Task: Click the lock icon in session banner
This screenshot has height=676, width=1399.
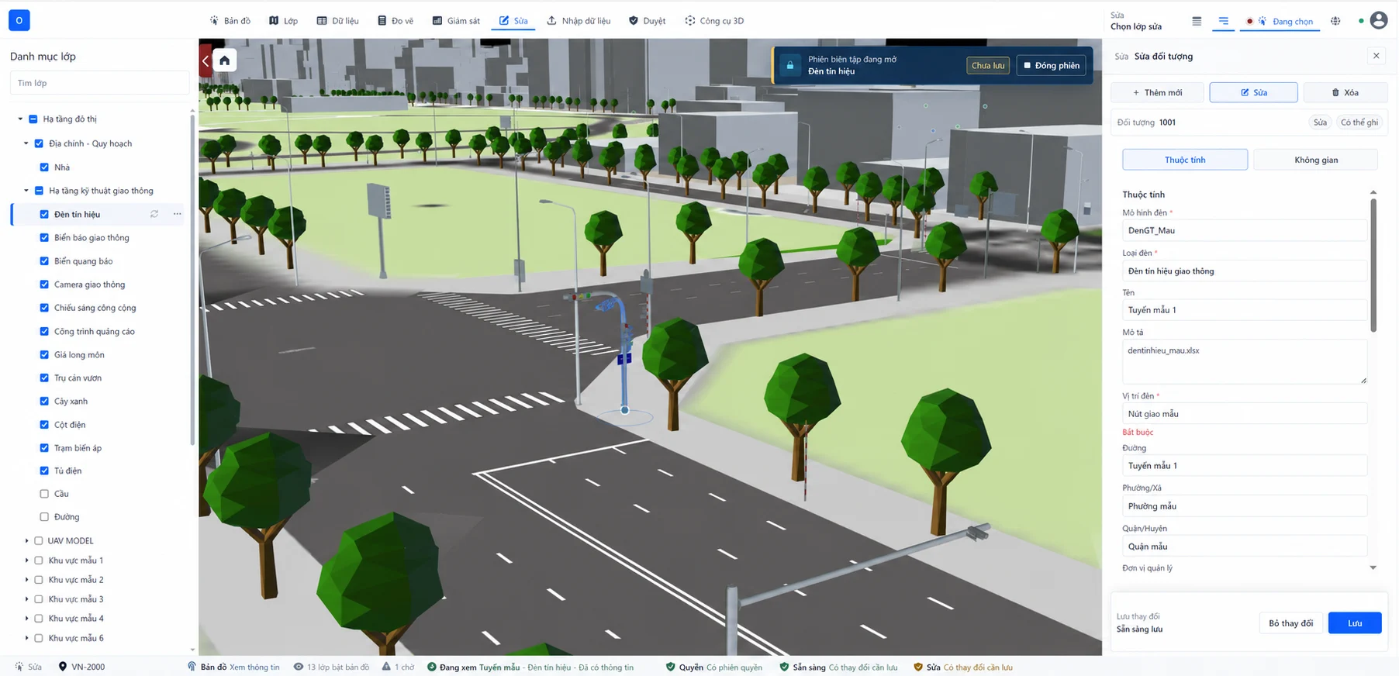Action: (790, 65)
